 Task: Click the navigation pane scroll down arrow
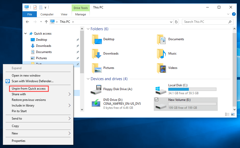pos(82,110)
